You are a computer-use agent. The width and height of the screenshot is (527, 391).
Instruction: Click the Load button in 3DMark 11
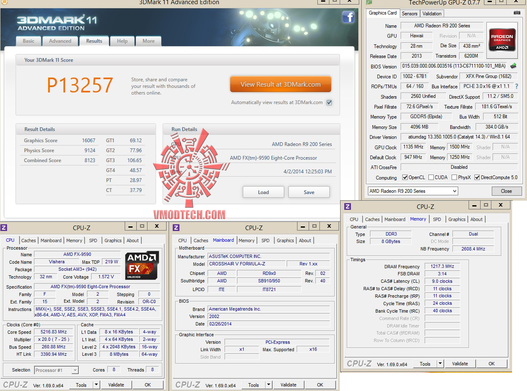(263, 192)
